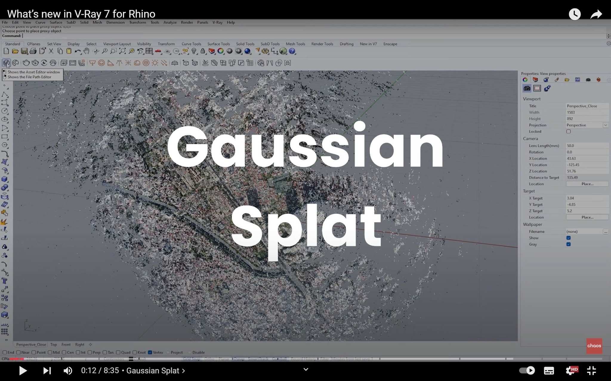Click the blue box solid tool in sidebar
Screen dimensions: 611x381
[4, 179]
